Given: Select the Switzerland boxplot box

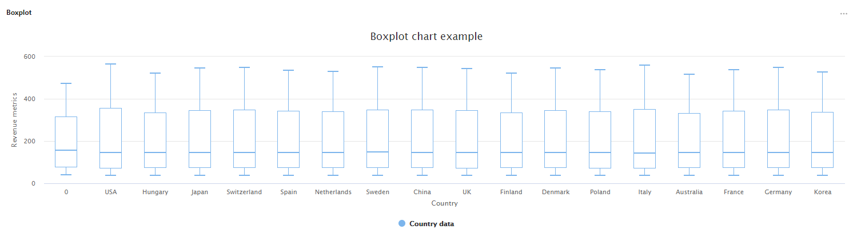Looking at the screenshot, I should [244, 138].
